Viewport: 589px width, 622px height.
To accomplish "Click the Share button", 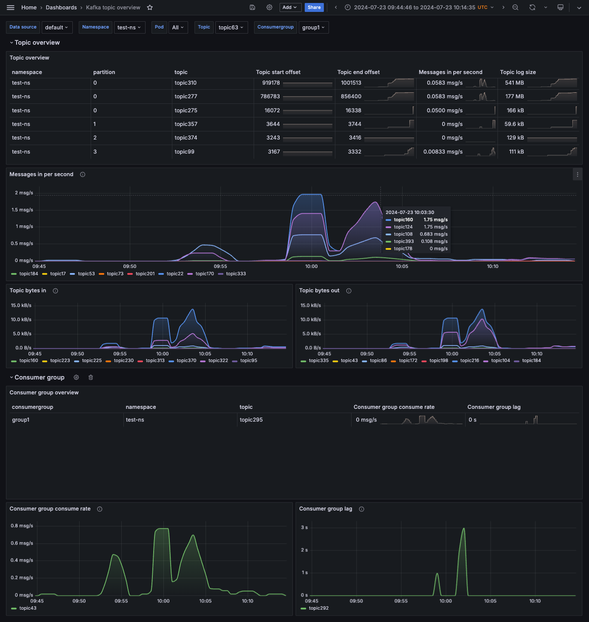I will [314, 7].
